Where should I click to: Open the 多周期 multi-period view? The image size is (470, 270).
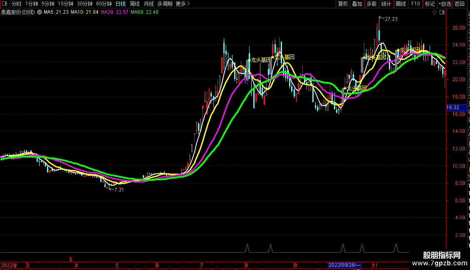[165, 4]
